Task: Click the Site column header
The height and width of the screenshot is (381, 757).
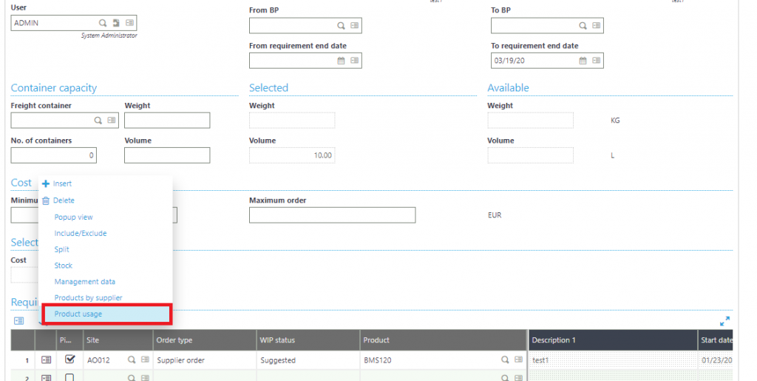Action: [x=118, y=340]
